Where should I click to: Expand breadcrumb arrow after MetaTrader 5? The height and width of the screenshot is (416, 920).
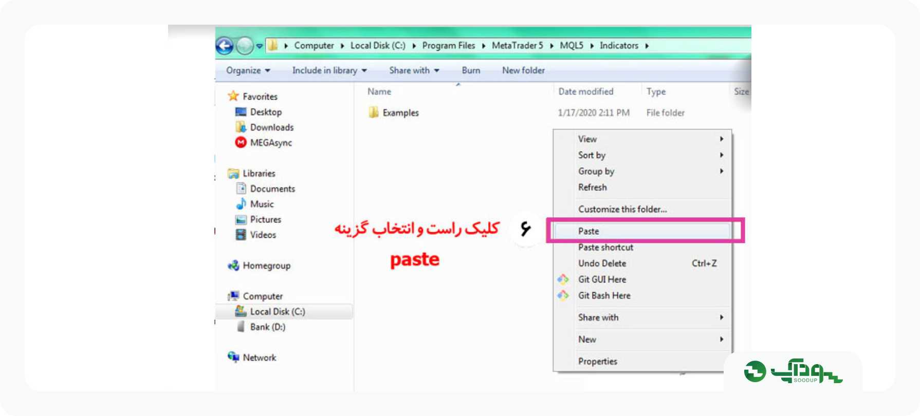coord(551,46)
